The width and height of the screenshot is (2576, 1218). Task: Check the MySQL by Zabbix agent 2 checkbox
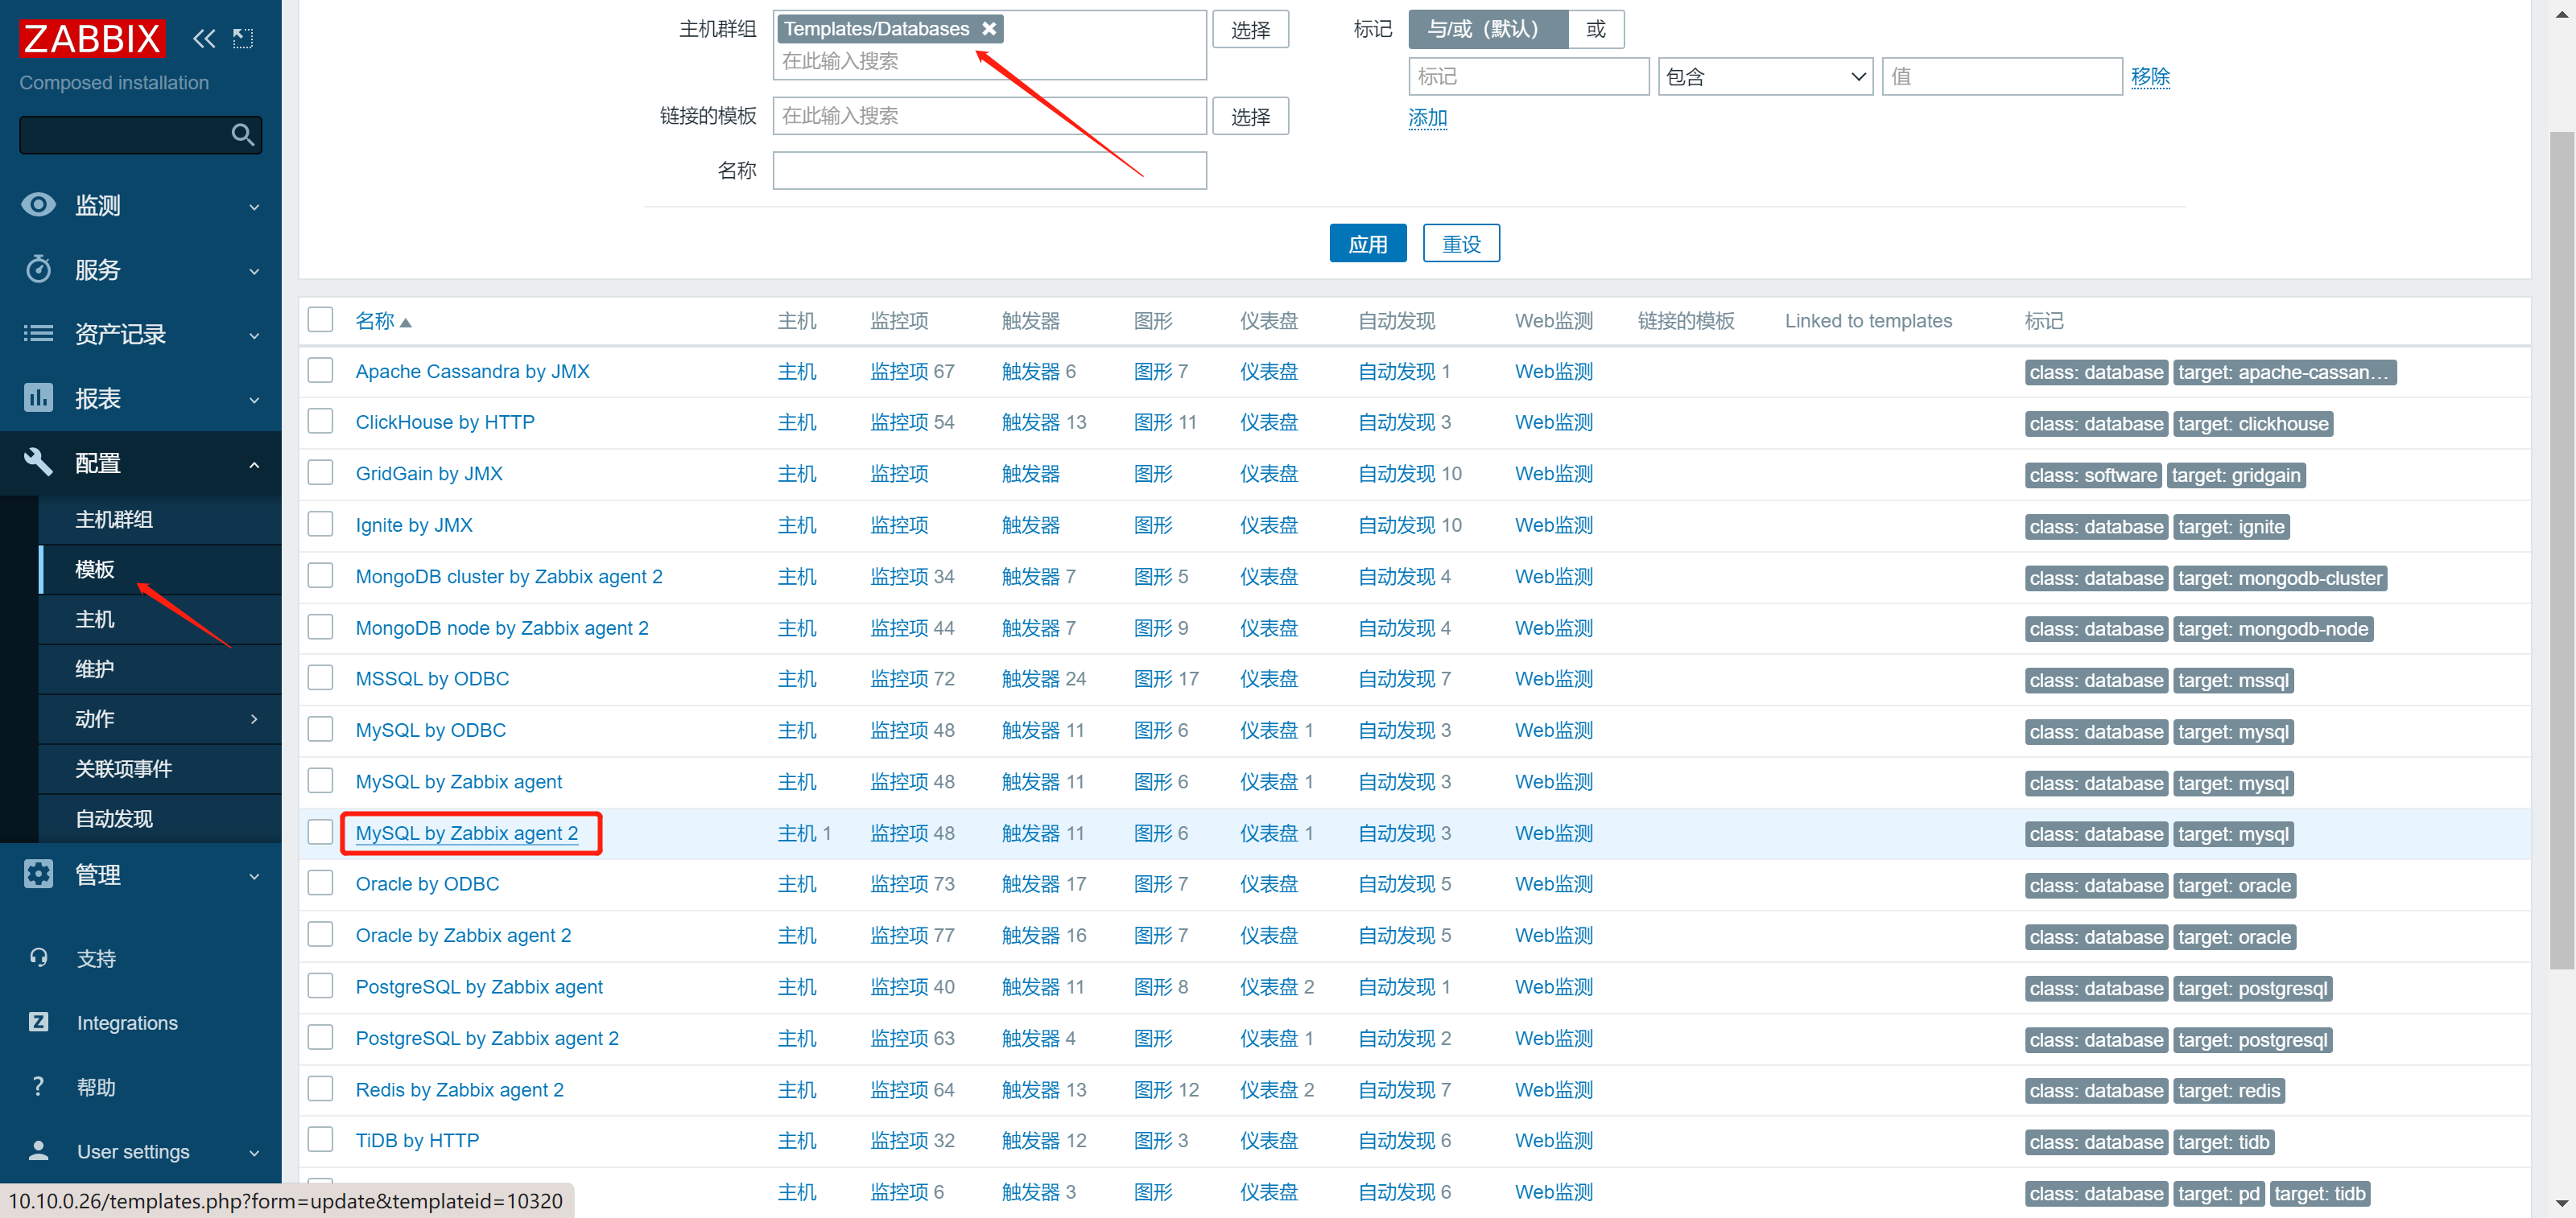click(320, 833)
